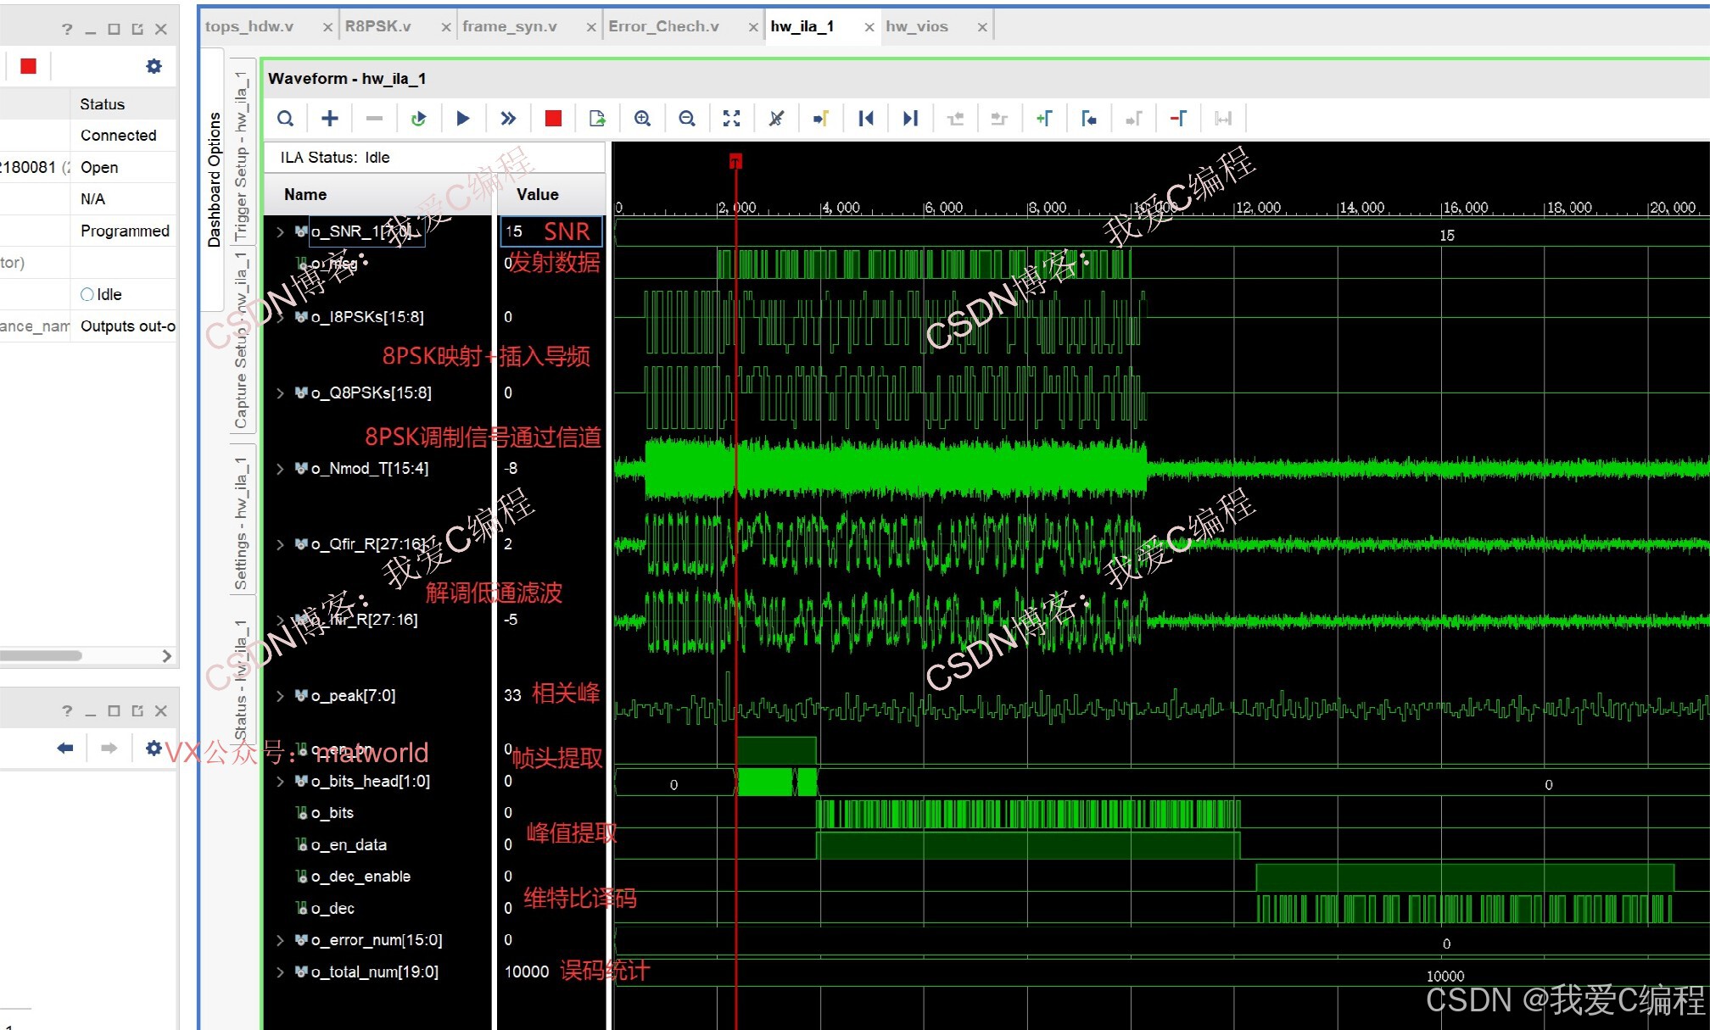Screen dimensions: 1710x1030
Task: Click the horizontal scrollbar in the left panel
Action: [41, 655]
